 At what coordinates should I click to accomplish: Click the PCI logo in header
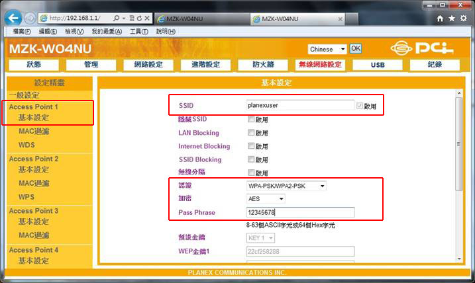[422, 48]
